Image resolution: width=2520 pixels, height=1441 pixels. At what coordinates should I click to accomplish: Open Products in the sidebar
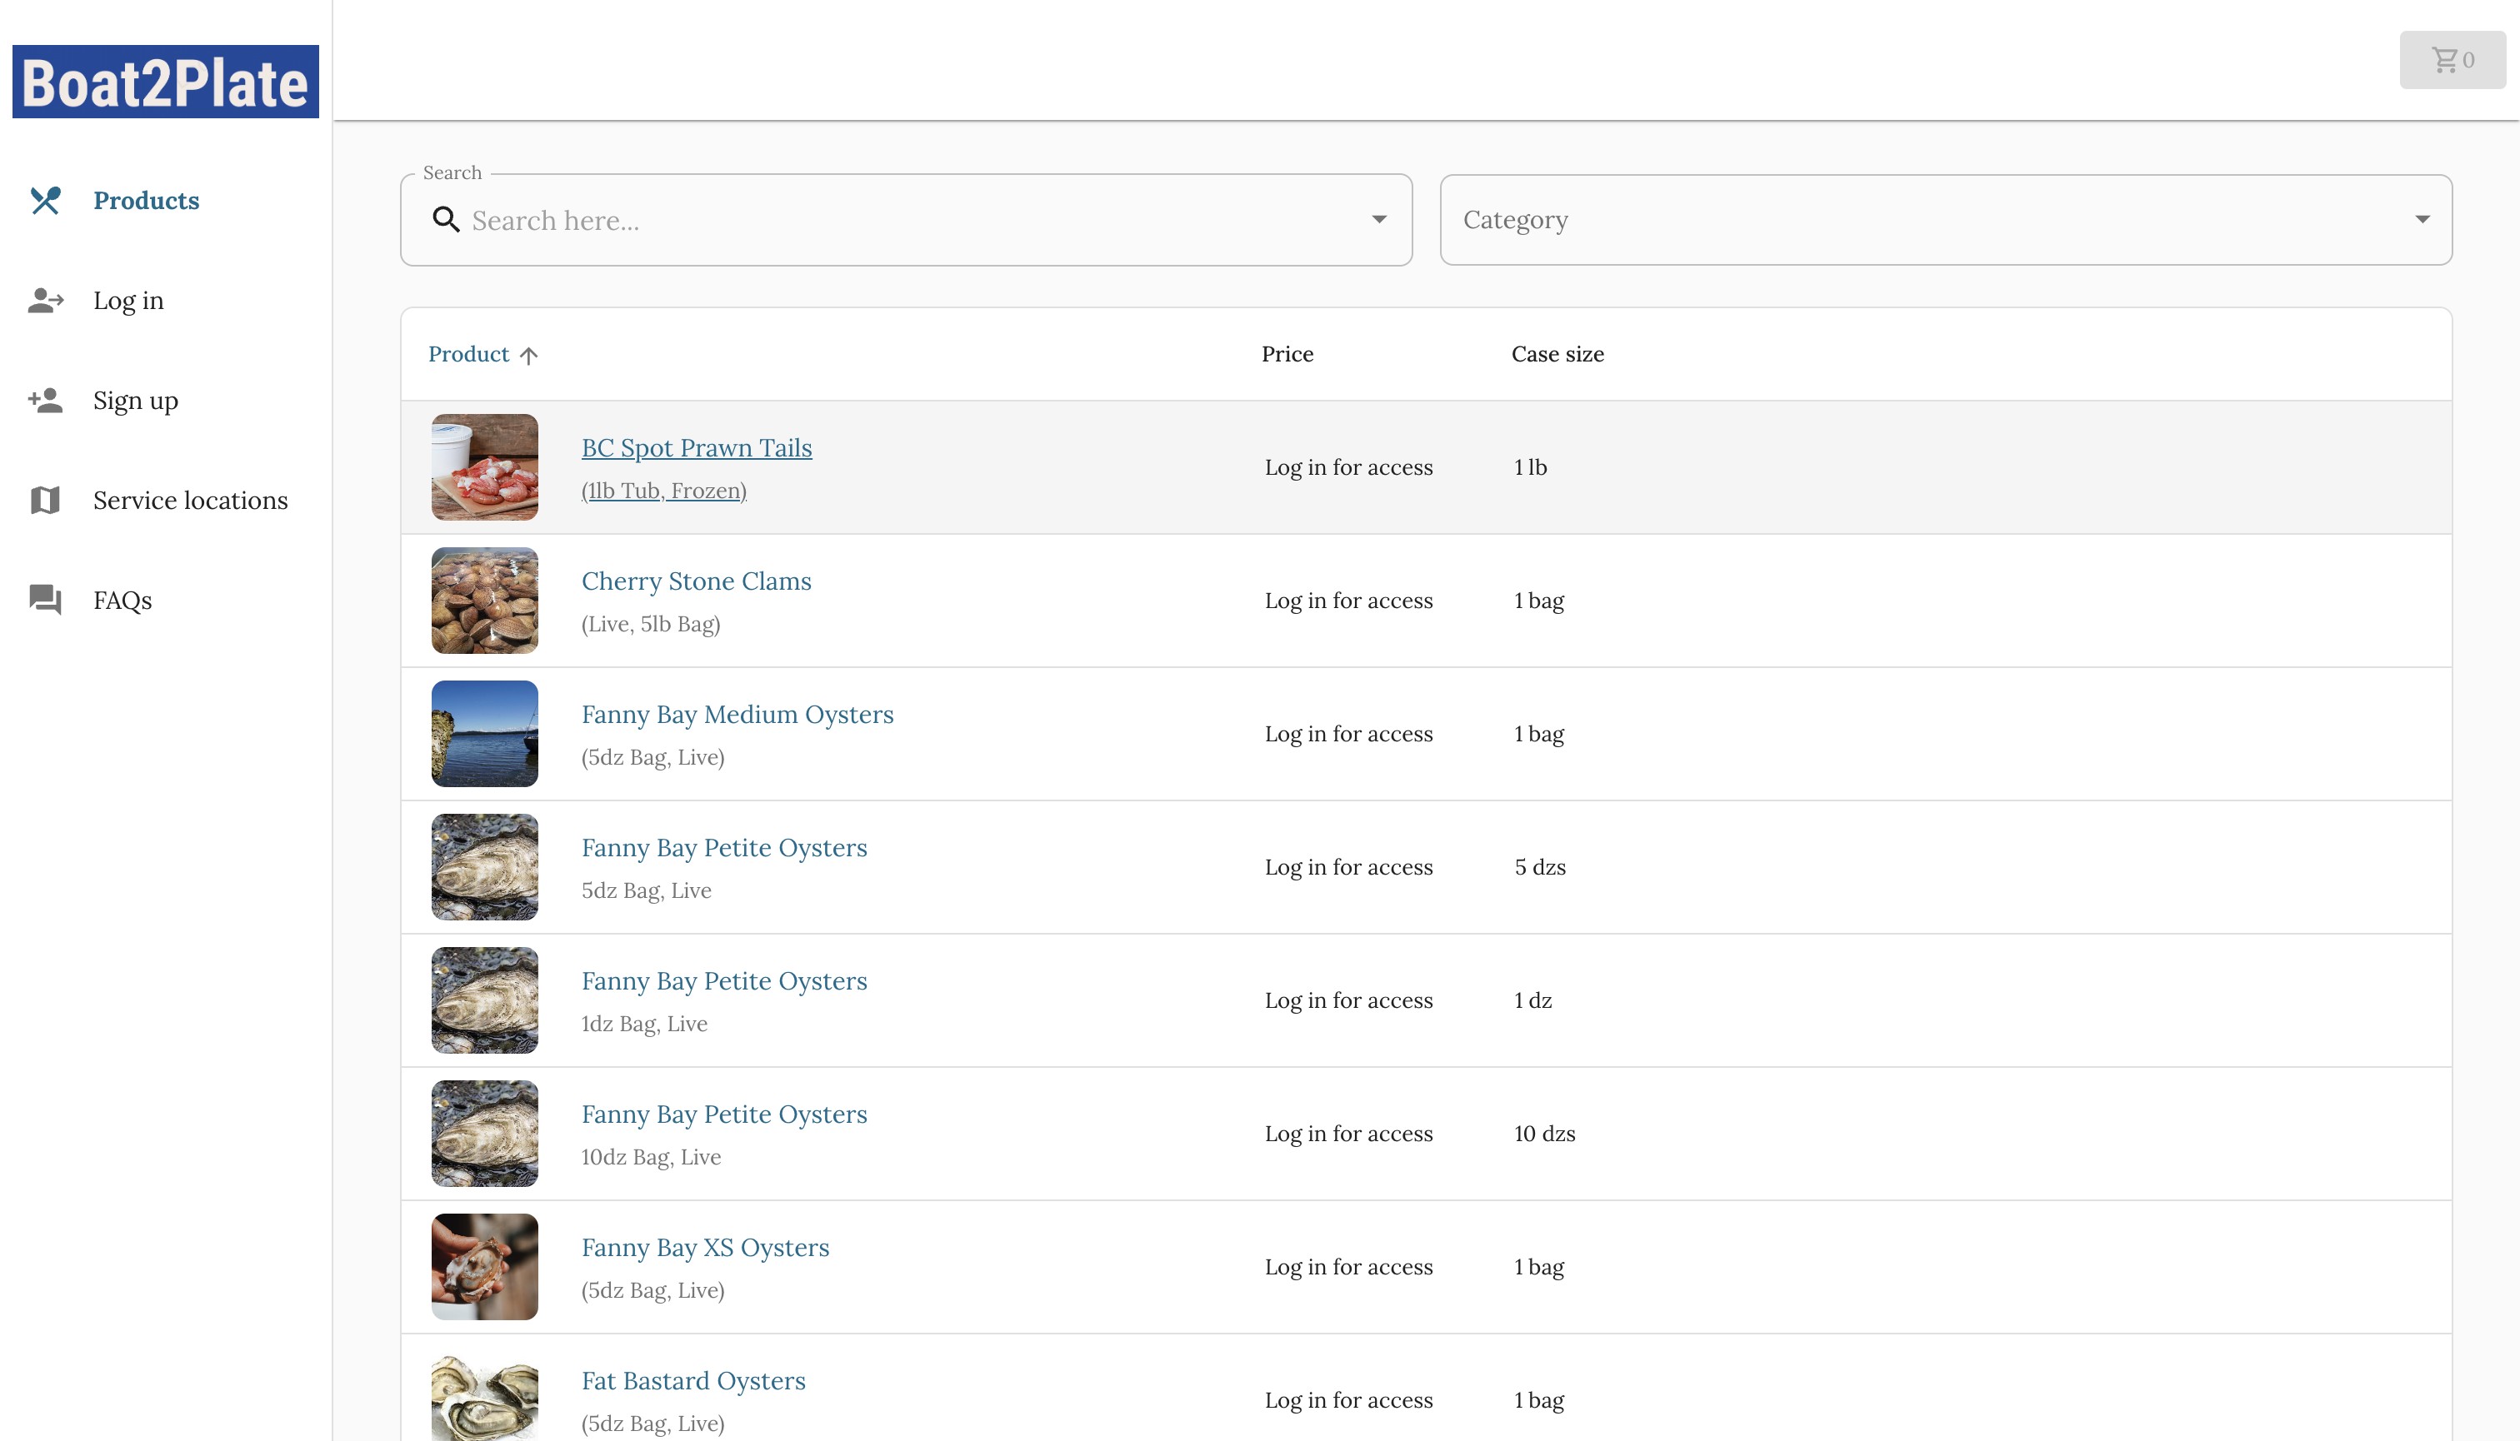[x=147, y=200]
